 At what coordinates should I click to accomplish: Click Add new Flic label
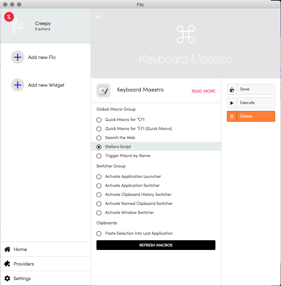[x=42, y=57]
